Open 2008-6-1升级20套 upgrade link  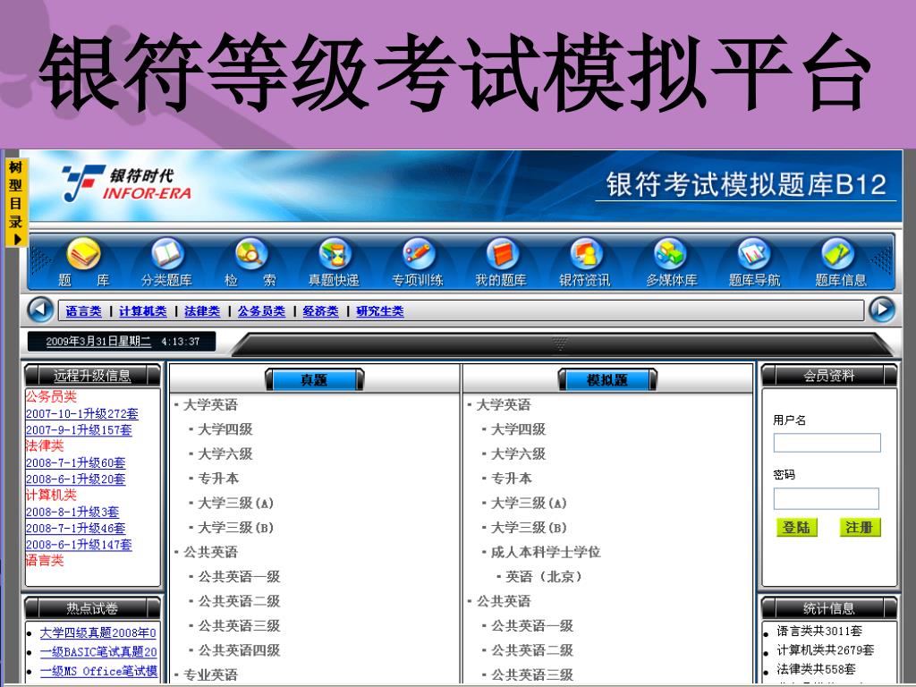[x=75, y=479]
